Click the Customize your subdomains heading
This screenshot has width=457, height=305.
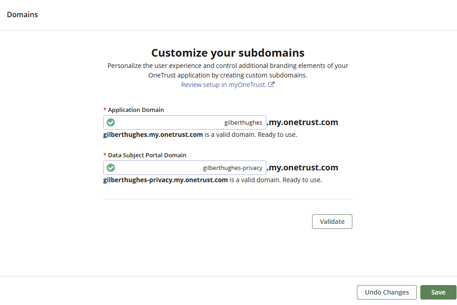(x=228, y=53)
